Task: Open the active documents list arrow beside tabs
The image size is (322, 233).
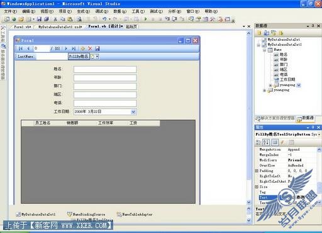Action: (x=244, y=26)
